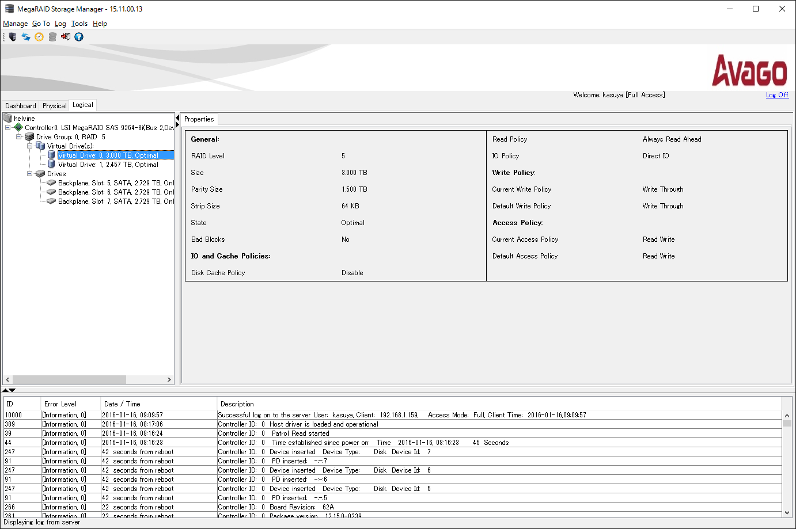
Task: Open the Help menu
Action: pos(100,24)
